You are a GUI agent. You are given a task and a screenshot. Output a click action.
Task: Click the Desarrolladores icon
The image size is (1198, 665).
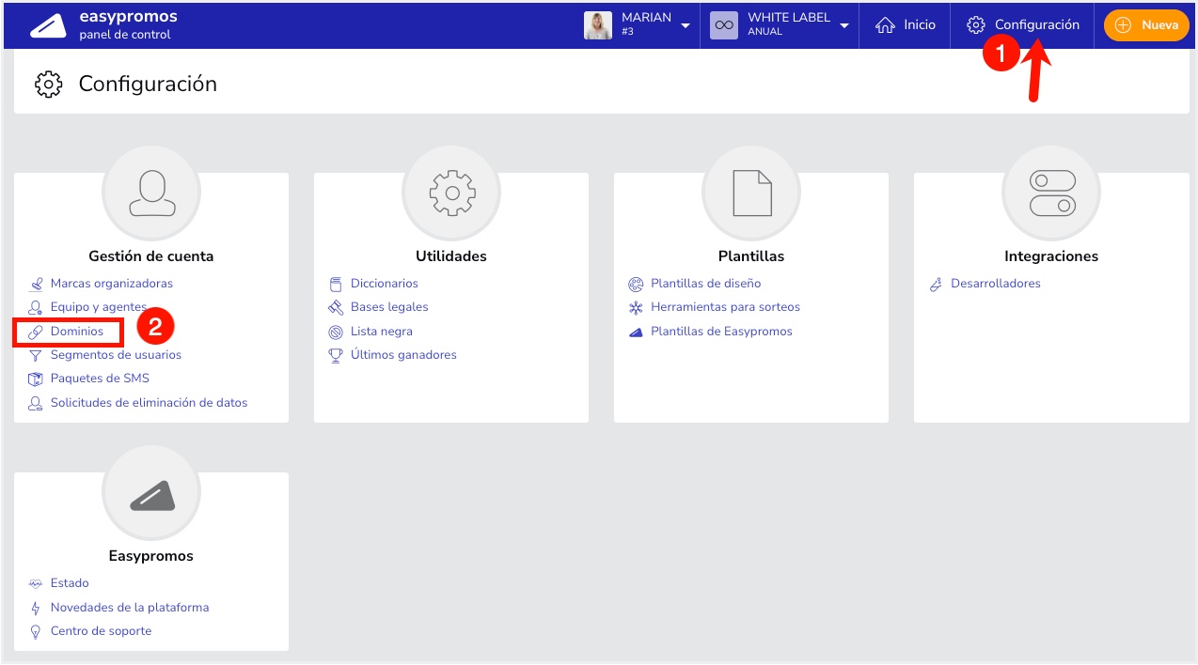tap(936, 284)
